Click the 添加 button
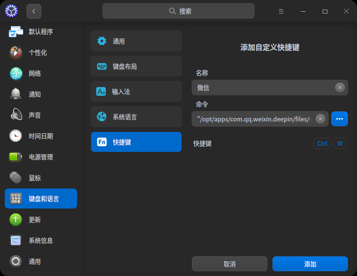 [310, 264]
